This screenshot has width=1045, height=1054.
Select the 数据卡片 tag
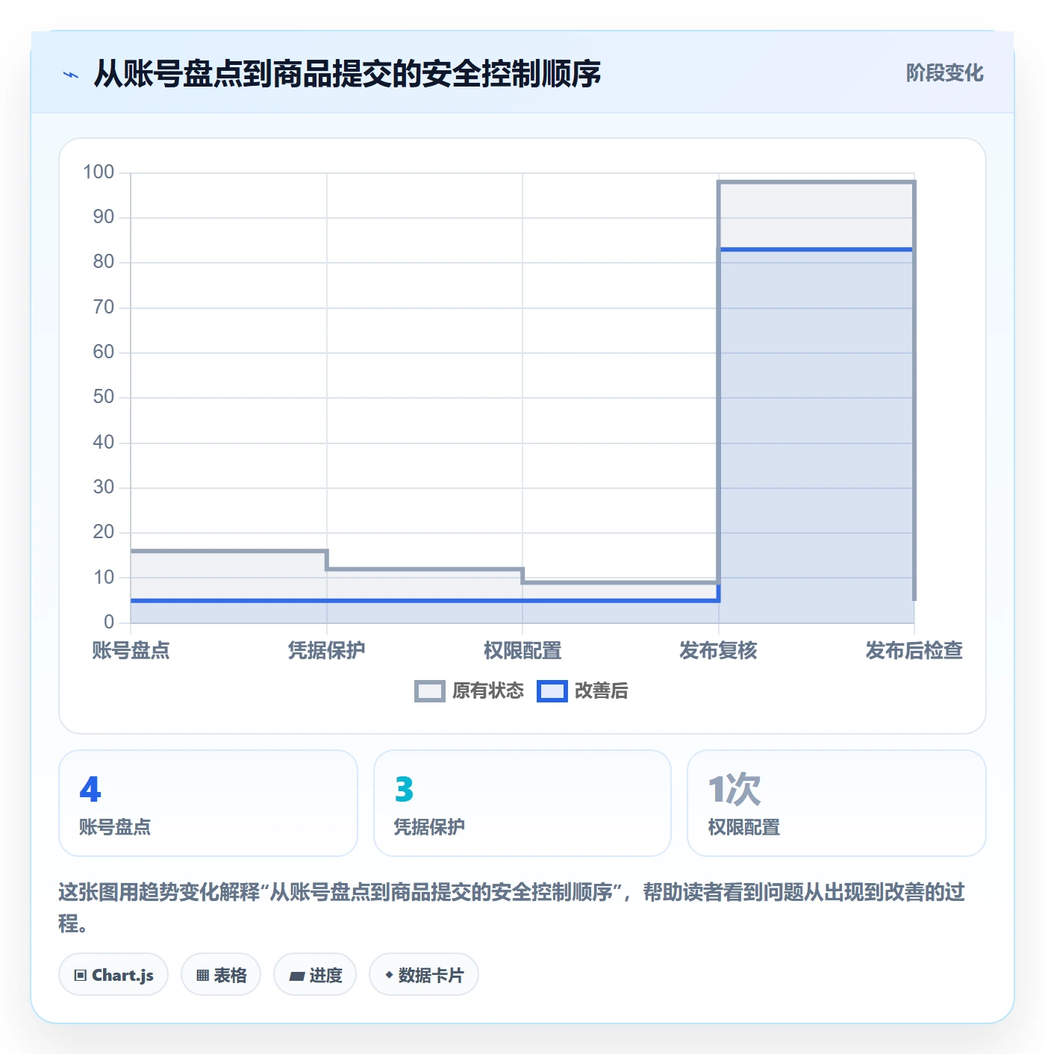[424, 974]
